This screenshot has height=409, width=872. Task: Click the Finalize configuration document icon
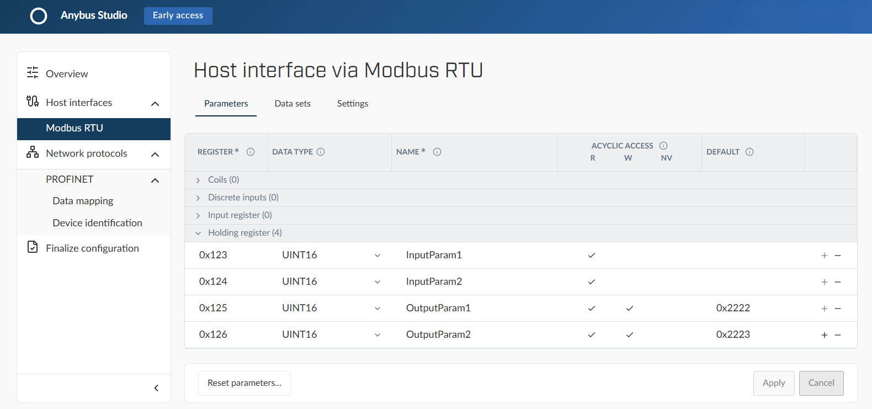33,247
